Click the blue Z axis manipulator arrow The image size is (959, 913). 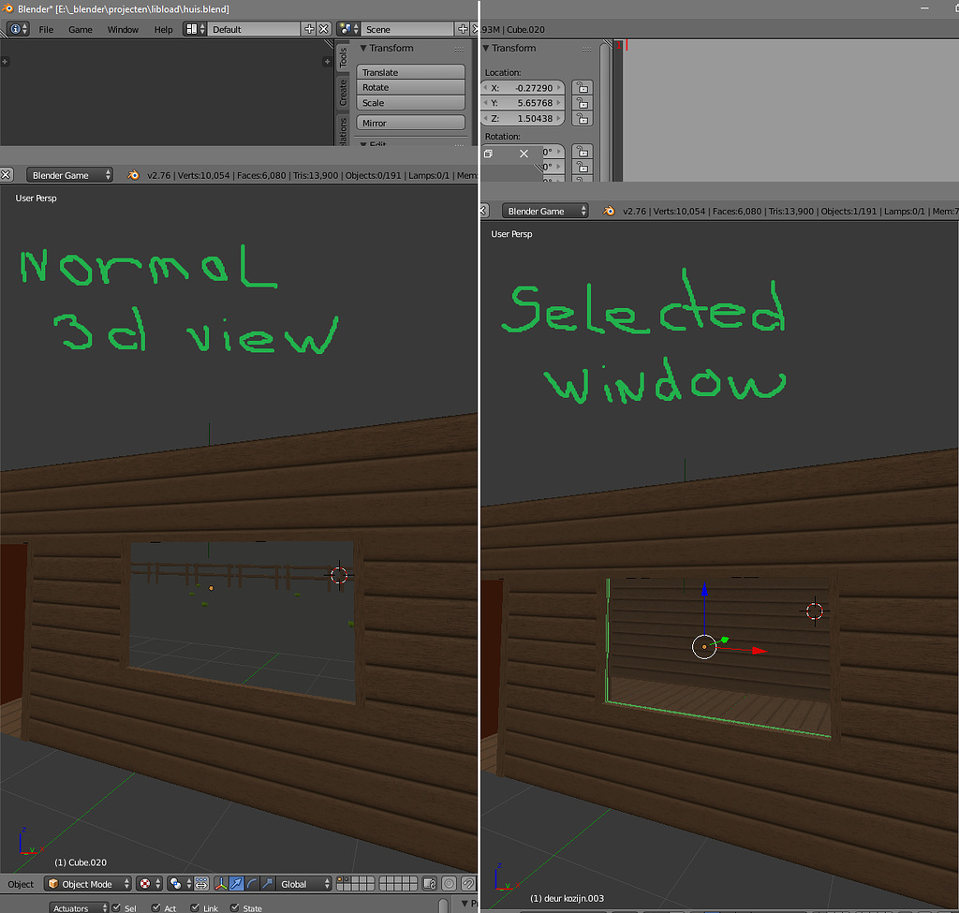[x=704, y=589]
